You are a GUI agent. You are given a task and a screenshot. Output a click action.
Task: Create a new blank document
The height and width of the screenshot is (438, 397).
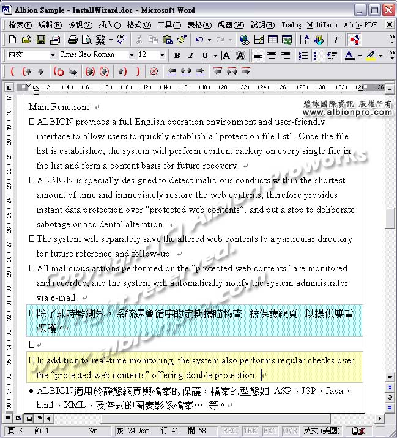(x=12, y=40)
